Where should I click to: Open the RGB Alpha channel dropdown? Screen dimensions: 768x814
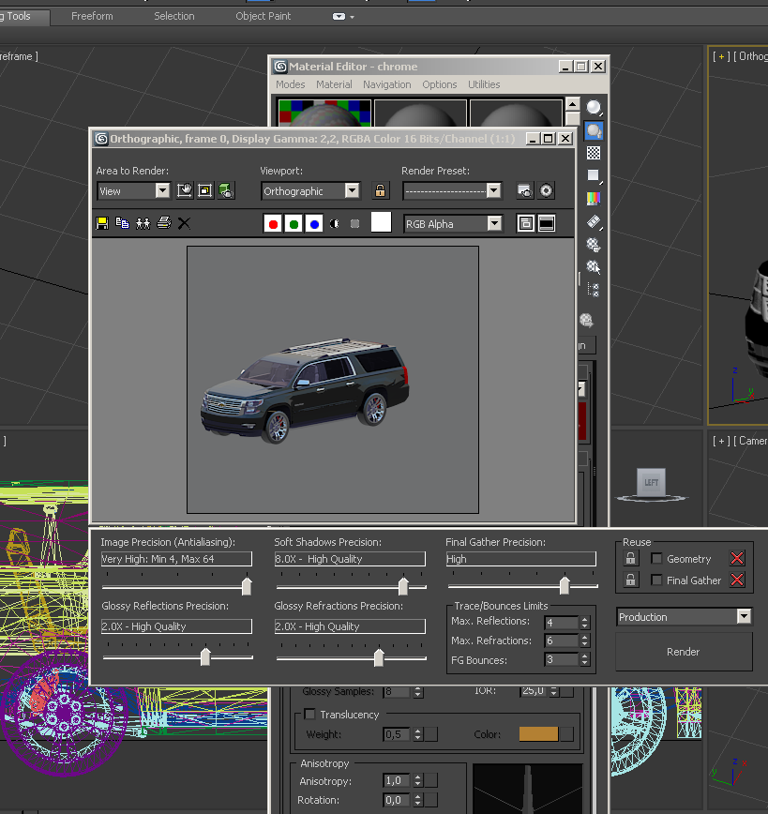pyautogui.click(x=453, y=224)
